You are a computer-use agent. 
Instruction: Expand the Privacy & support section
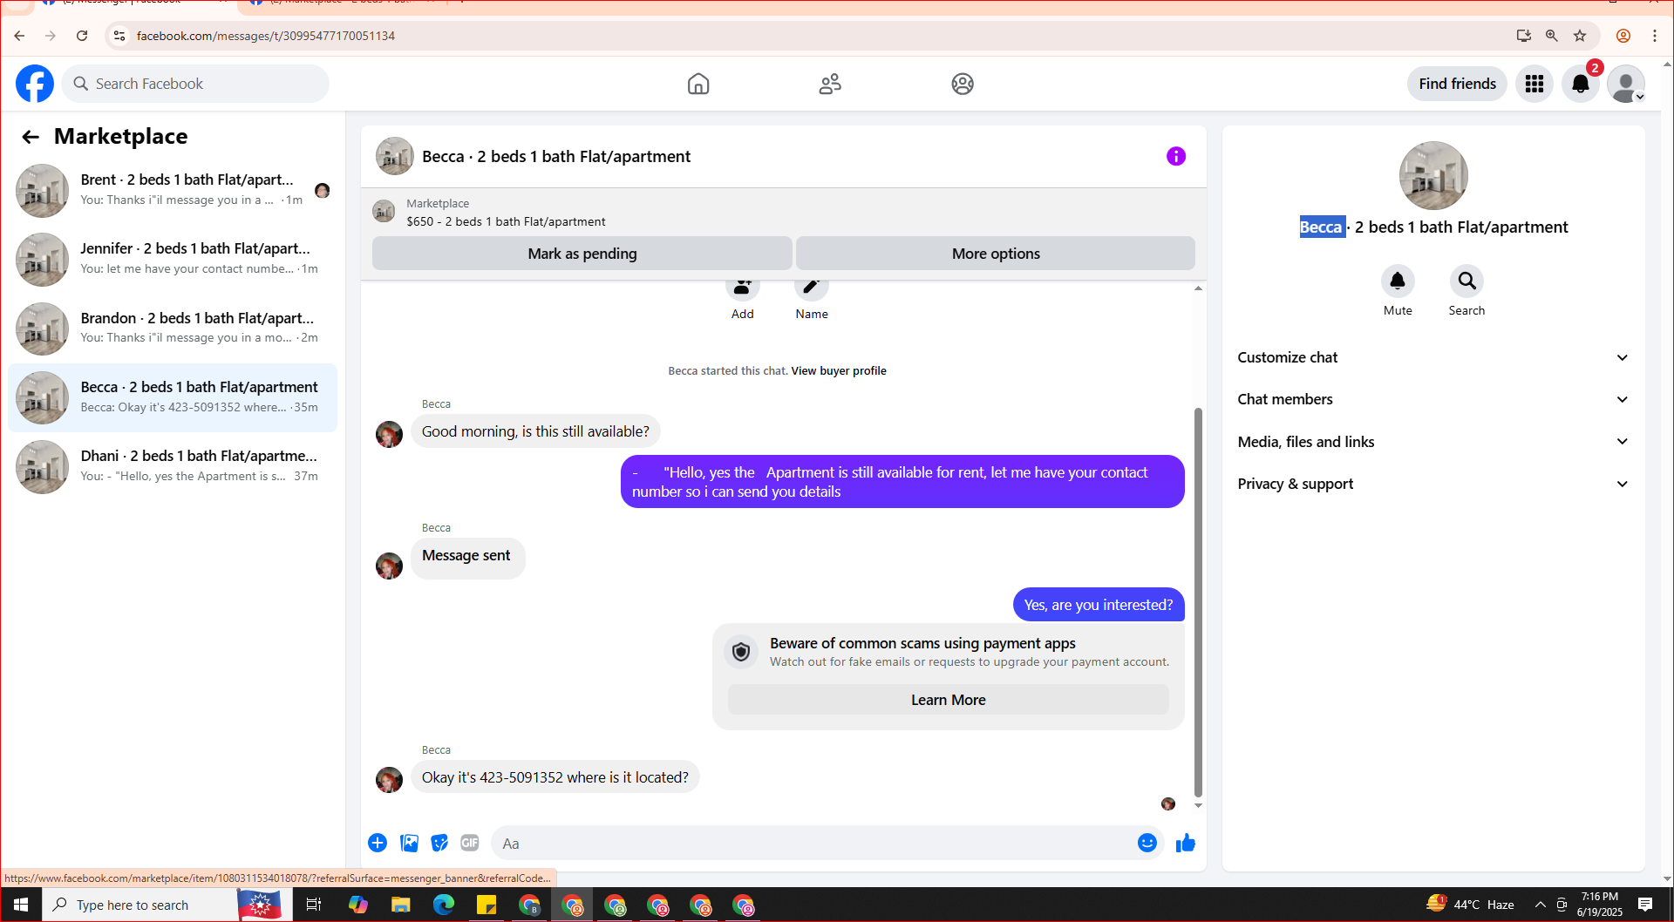(1433, 484)
